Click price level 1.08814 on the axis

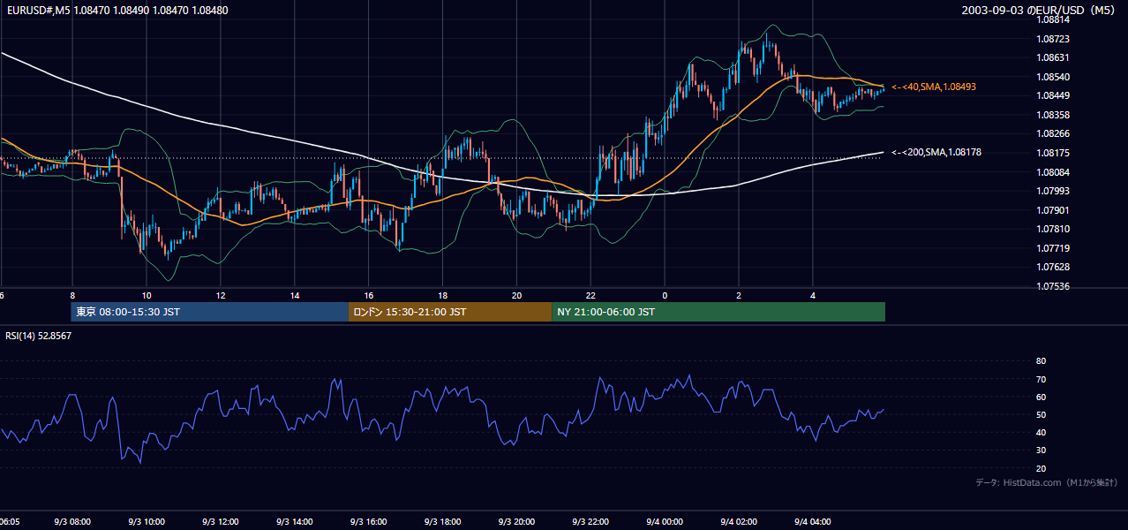[1053, 19]
